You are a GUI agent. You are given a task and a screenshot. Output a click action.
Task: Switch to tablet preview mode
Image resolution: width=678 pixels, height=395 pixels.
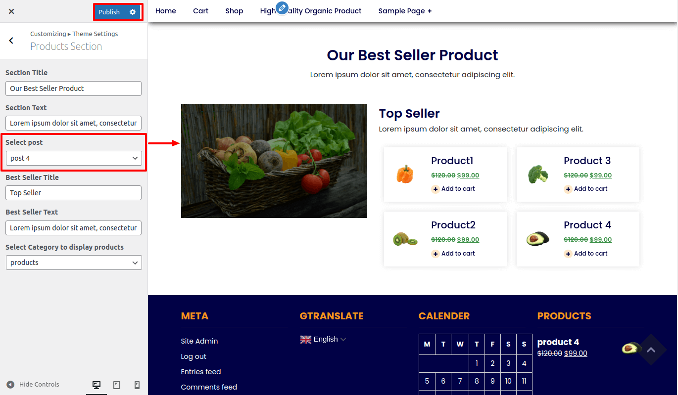tap(117, 385)
